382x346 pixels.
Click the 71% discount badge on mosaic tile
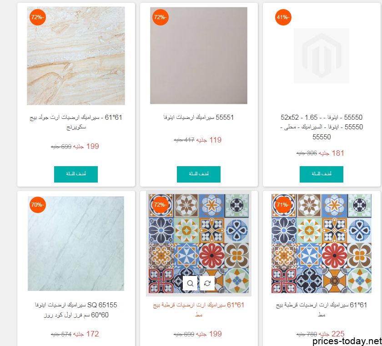(x=283, y=204)
